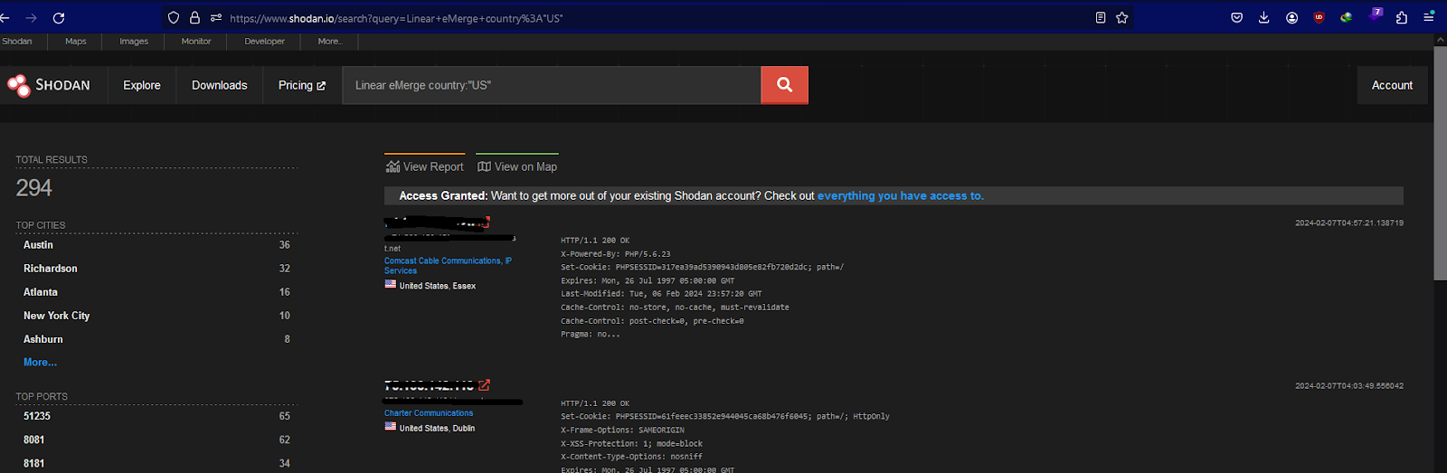This screenshot has width=1447, height=473.
Task: Open the browser downloads arrow icon
Action: pos(1264,18)
